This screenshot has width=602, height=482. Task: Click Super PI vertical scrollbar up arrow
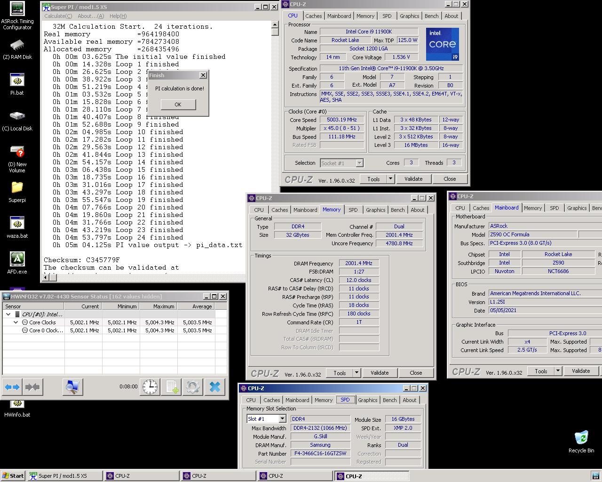[275, 24]
